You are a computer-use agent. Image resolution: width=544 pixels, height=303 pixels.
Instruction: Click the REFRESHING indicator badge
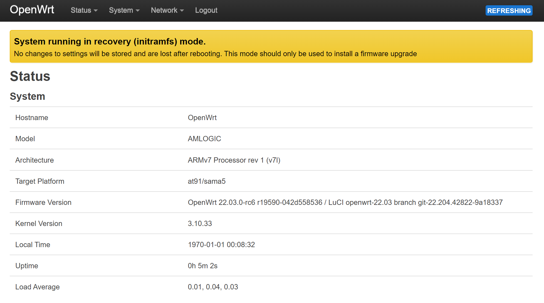click(509, 11)
